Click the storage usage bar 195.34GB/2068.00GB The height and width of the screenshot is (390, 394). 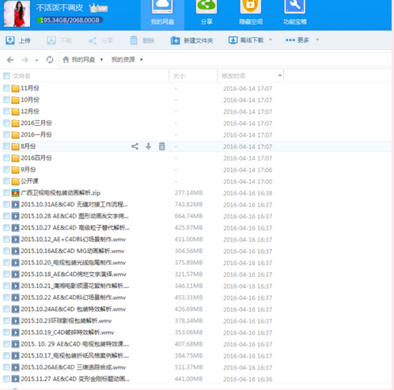tap(70, 20)
